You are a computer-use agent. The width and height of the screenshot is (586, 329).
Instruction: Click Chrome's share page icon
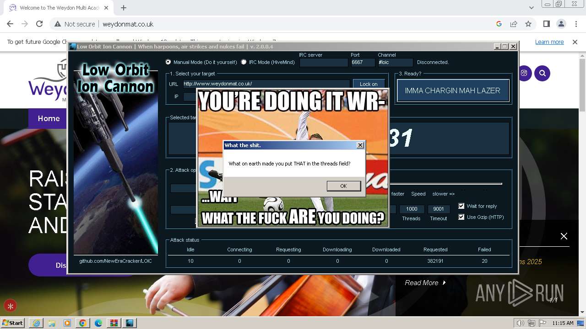514,24
